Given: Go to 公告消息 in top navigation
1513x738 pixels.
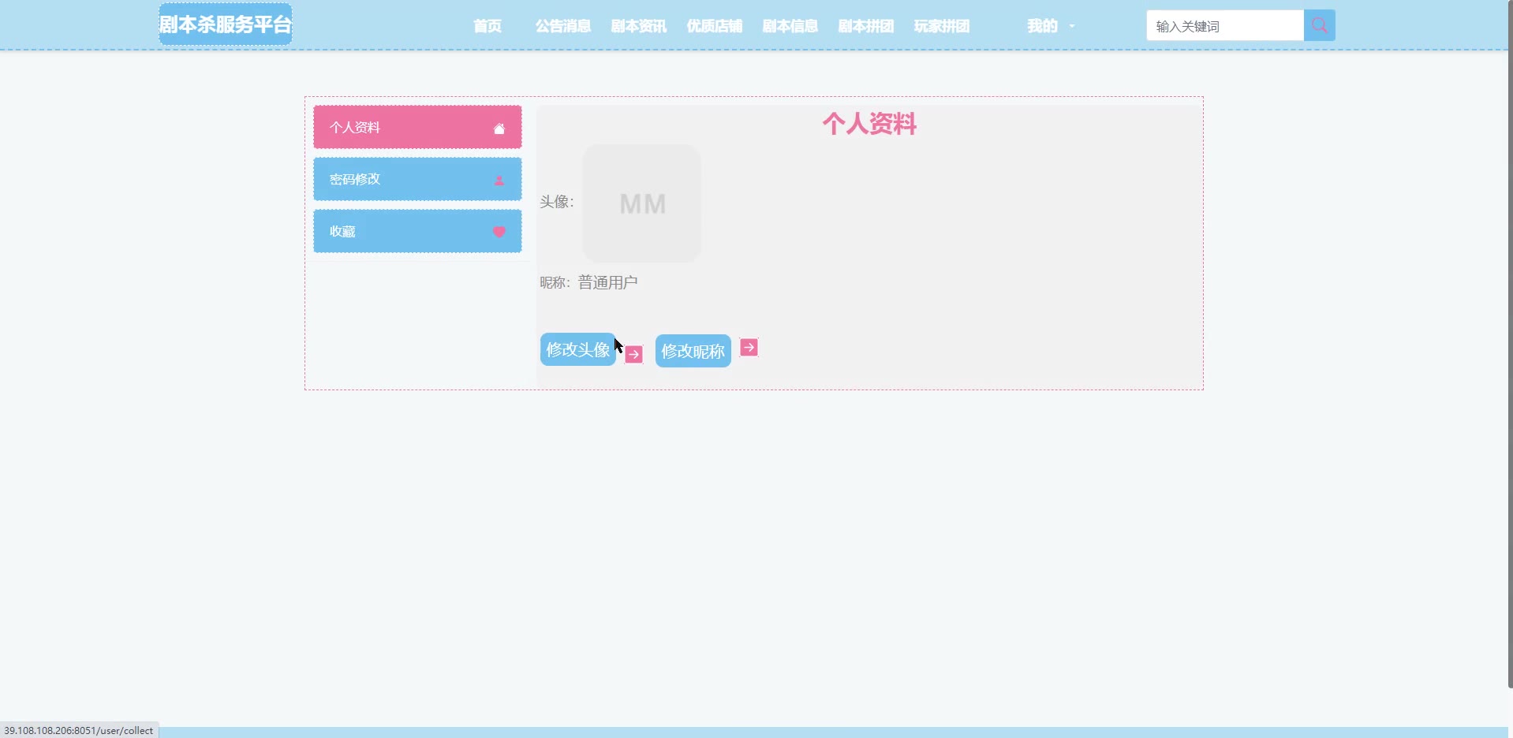Looking at the screenshot, I should click(563, 26).
